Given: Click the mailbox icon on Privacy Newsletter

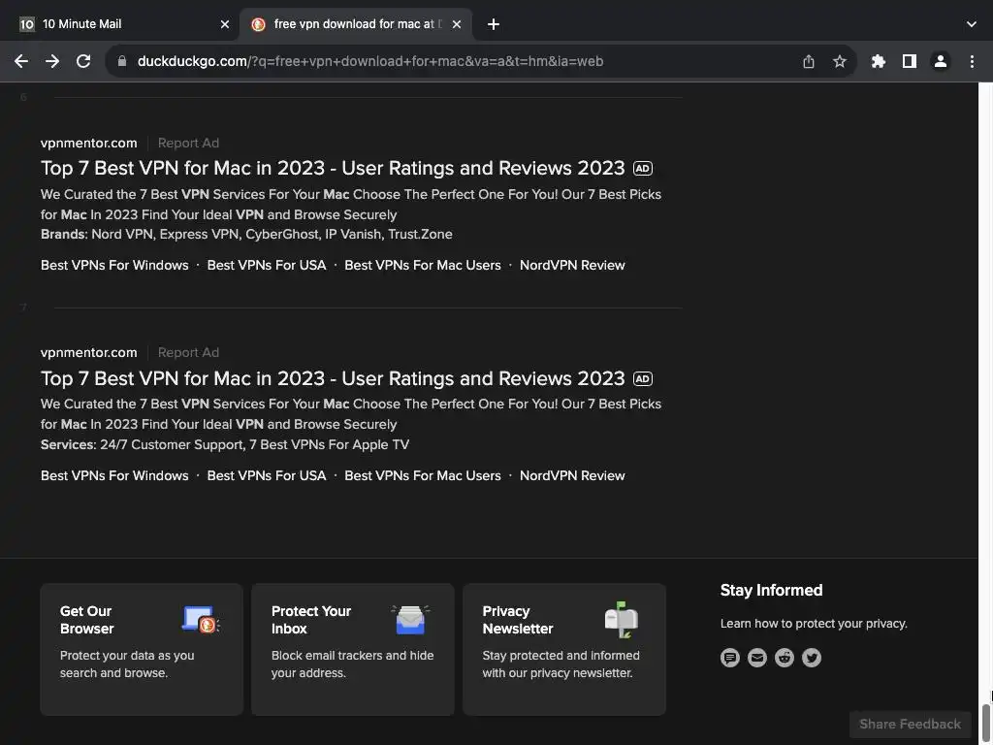Looking at the screenshot, I should (x=622, y=620).
